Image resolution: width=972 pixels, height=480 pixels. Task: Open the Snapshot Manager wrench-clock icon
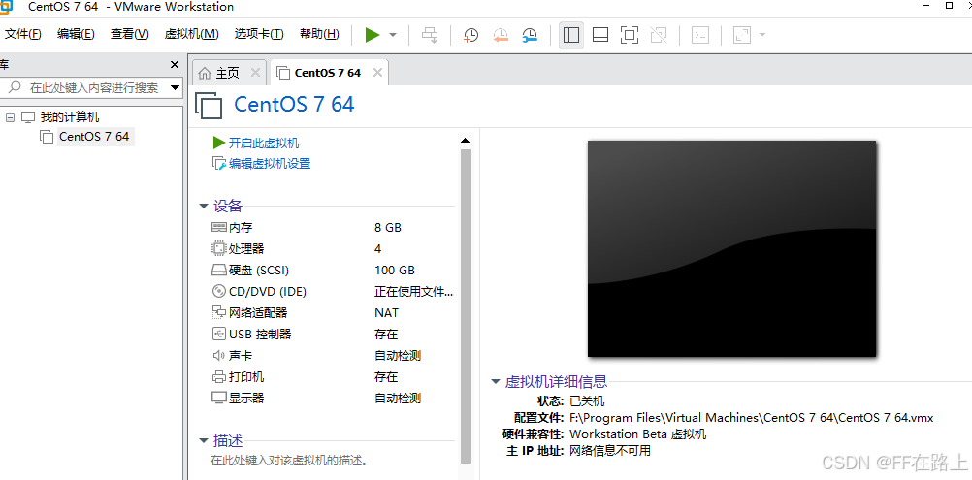click(530, 35)
